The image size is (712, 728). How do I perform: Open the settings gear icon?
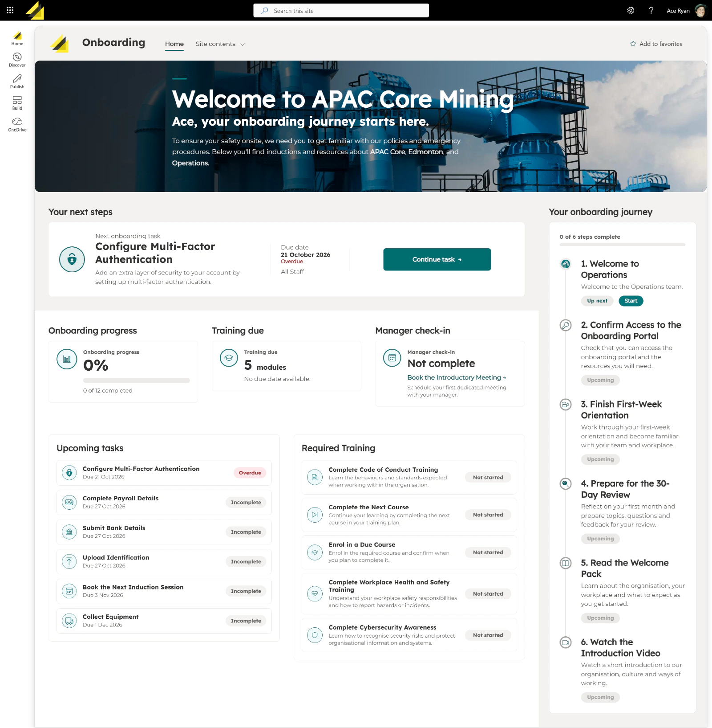coord(631,10)
